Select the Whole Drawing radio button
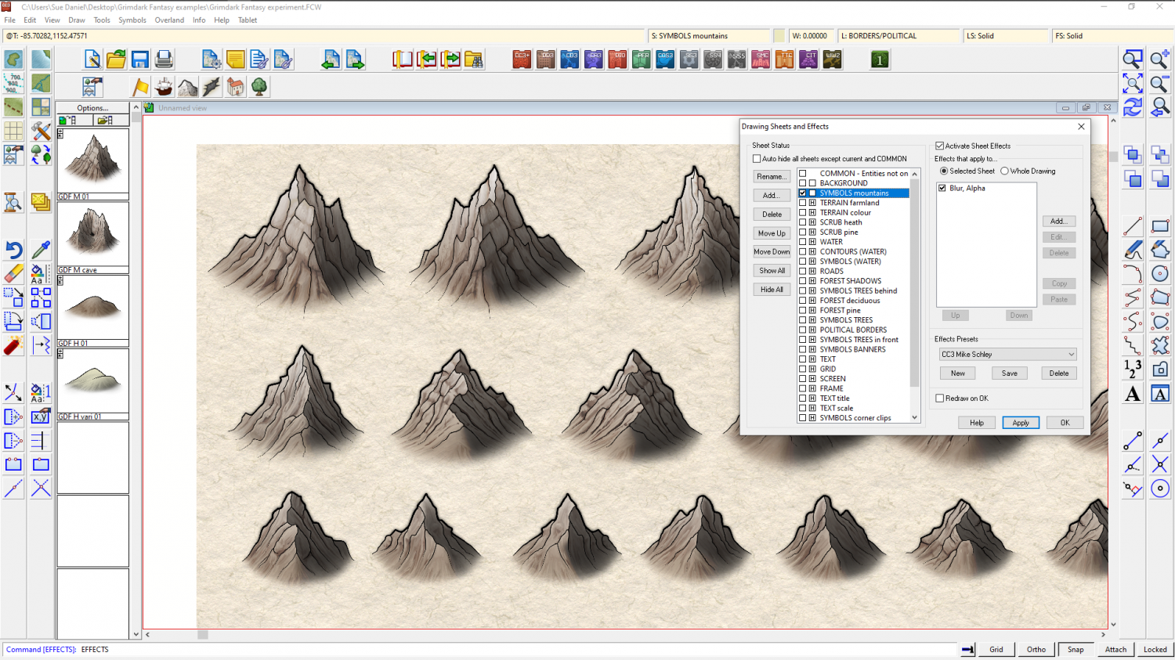 [x=1004, y=171]
